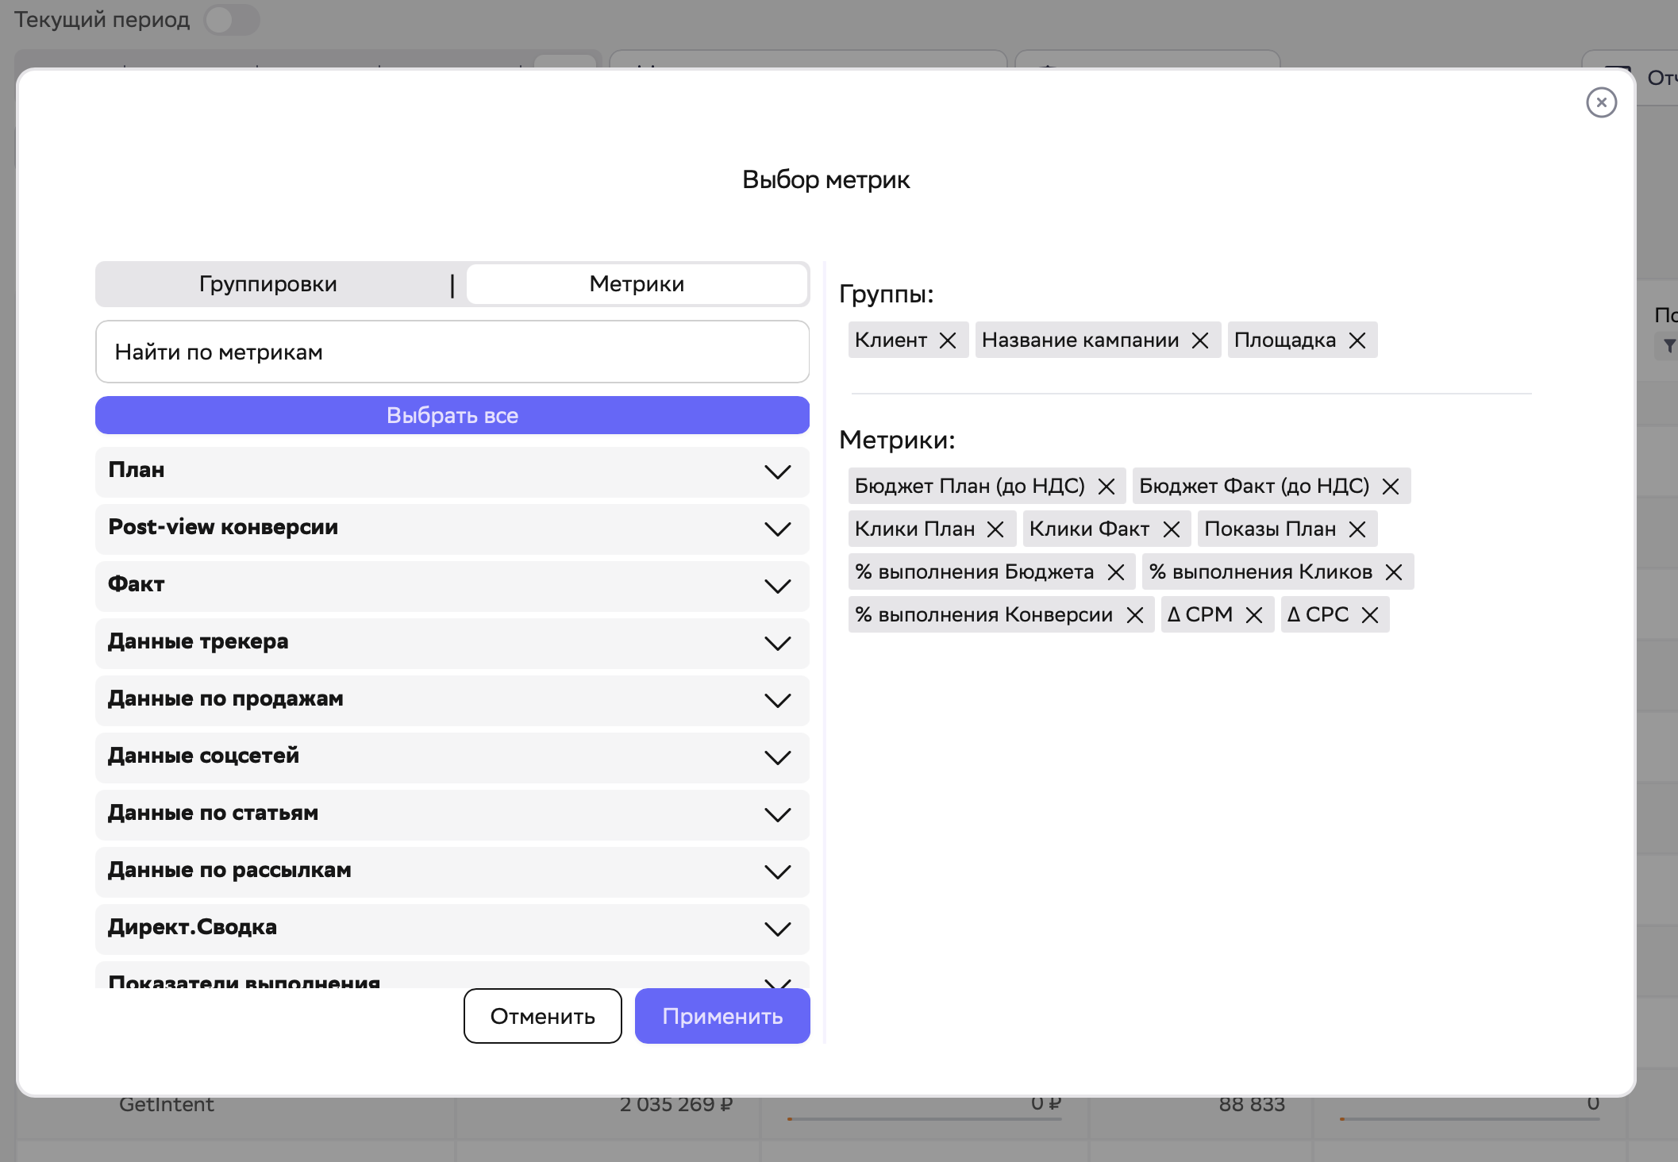
Task: Remove the Название кампании group chip
Action: [1201, 340]
